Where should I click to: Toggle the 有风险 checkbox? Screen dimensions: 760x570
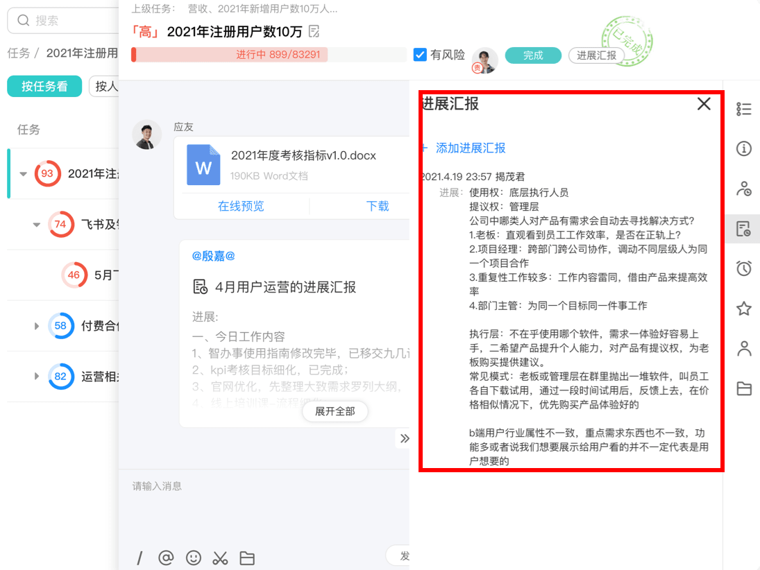[x=420, y=55]
